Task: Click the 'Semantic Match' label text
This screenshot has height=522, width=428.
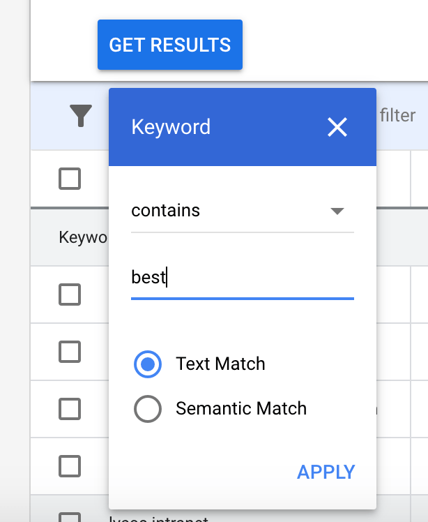Action: coord(240,409)
